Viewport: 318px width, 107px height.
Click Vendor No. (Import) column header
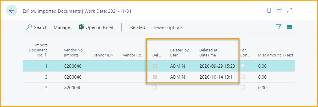coord(74,53)
